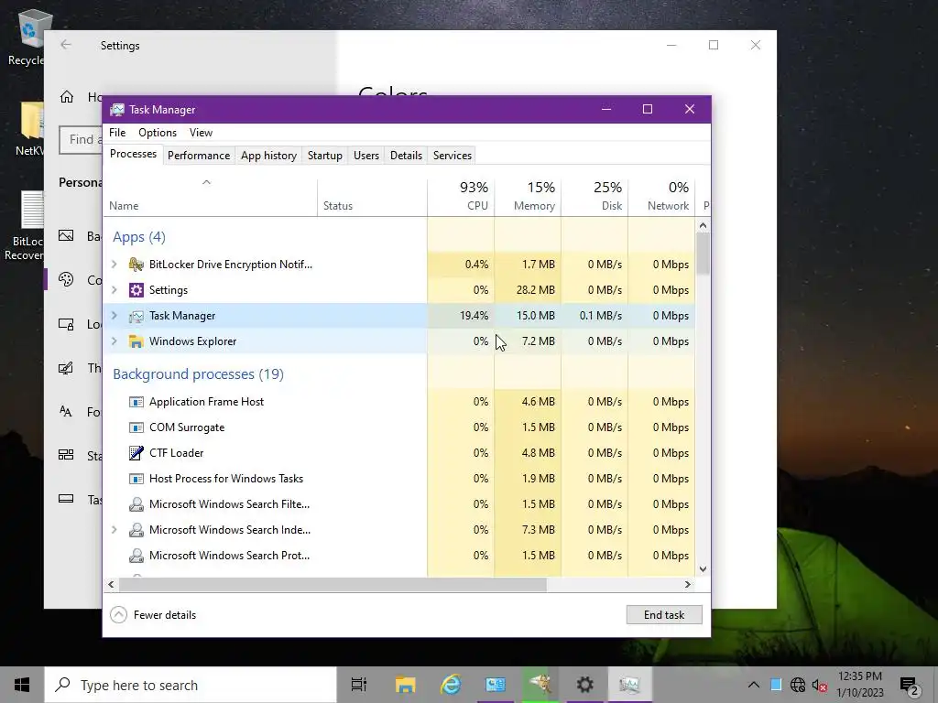
Task: Switch to the Services tab
Action: 453,156
